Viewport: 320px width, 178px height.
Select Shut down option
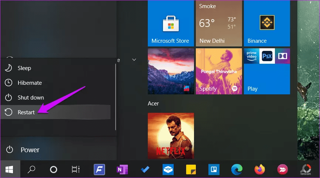(x=55, y=97)
